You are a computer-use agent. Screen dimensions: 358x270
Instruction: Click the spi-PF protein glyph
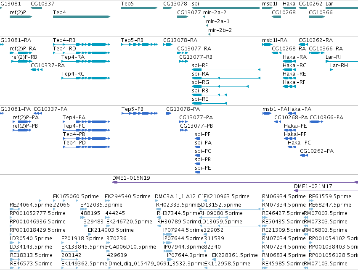pos(197,139)
